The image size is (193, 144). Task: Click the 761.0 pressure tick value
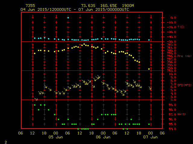tap(172, 47)
